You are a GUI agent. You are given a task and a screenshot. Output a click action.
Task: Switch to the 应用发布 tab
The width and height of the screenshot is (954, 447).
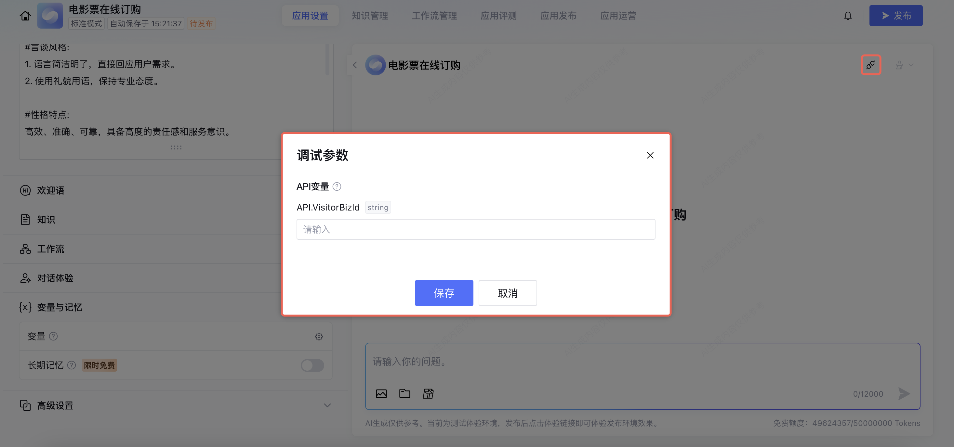click(x=558, y=16)
